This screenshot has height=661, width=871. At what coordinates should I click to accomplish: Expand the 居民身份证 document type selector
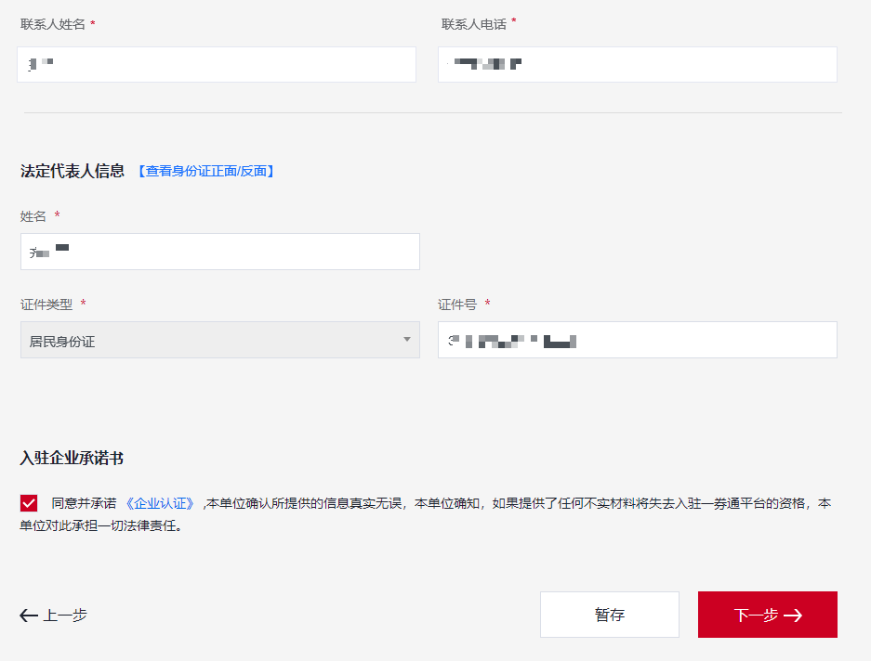click(219, 340)
